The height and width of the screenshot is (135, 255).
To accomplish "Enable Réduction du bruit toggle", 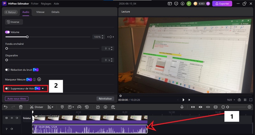I will [7, 70].
